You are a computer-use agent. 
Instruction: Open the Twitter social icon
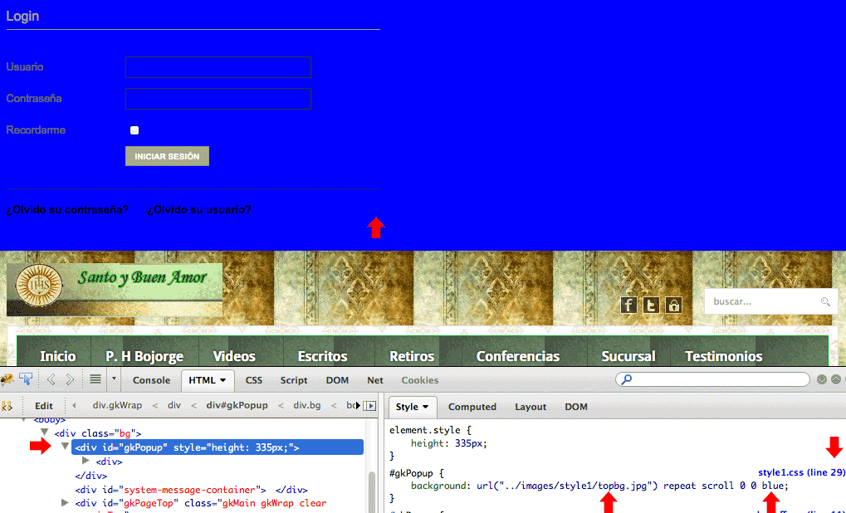[651, 305]
